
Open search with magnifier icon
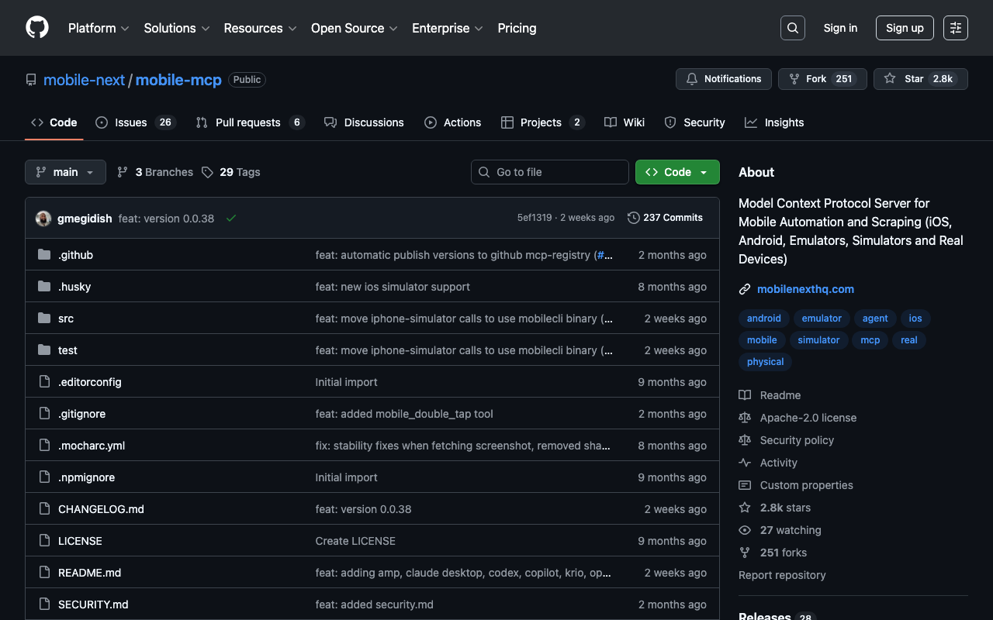[x=792, y=28]
